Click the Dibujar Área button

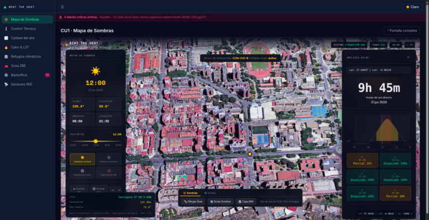pyautogui.click(x=193, y=202)
